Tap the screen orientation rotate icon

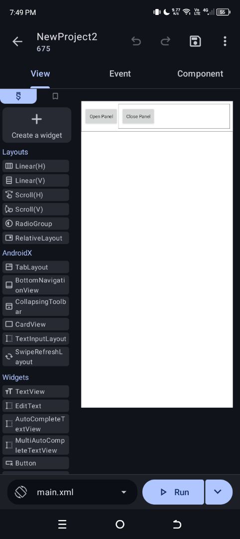[x=21, y=492]
